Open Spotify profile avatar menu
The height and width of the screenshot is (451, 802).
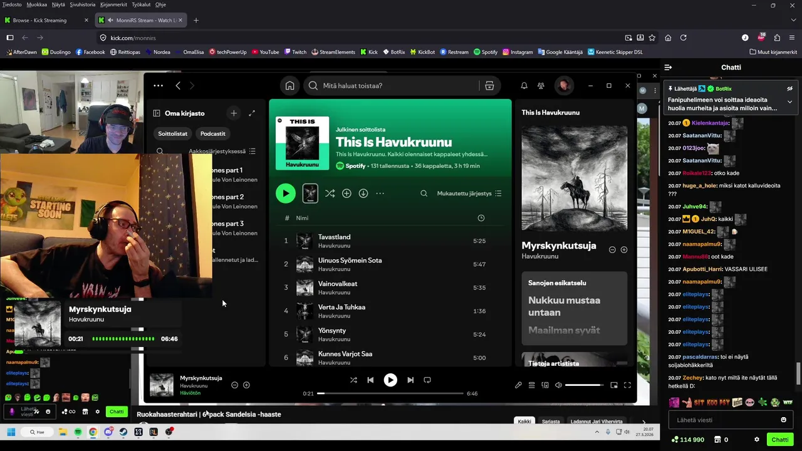[564, 86]
